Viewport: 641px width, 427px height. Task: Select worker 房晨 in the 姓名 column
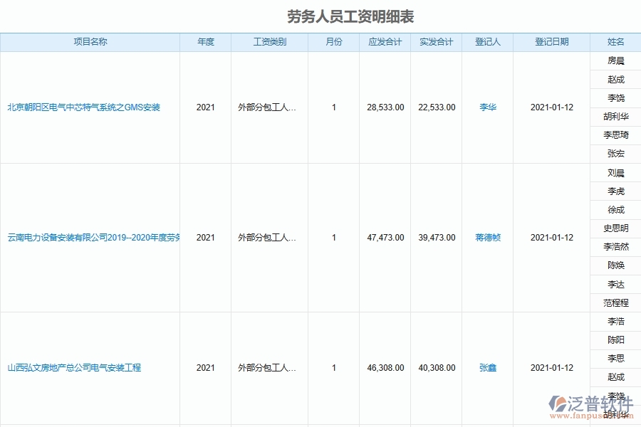coord(617,60)
